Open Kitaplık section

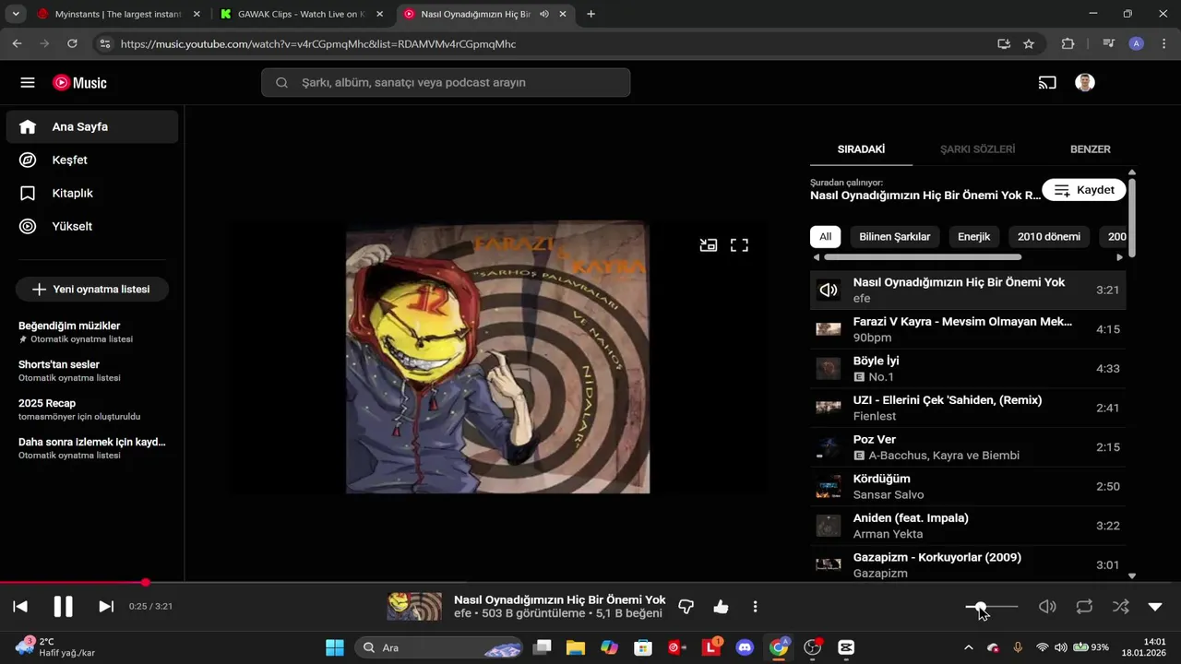(92, 194)
